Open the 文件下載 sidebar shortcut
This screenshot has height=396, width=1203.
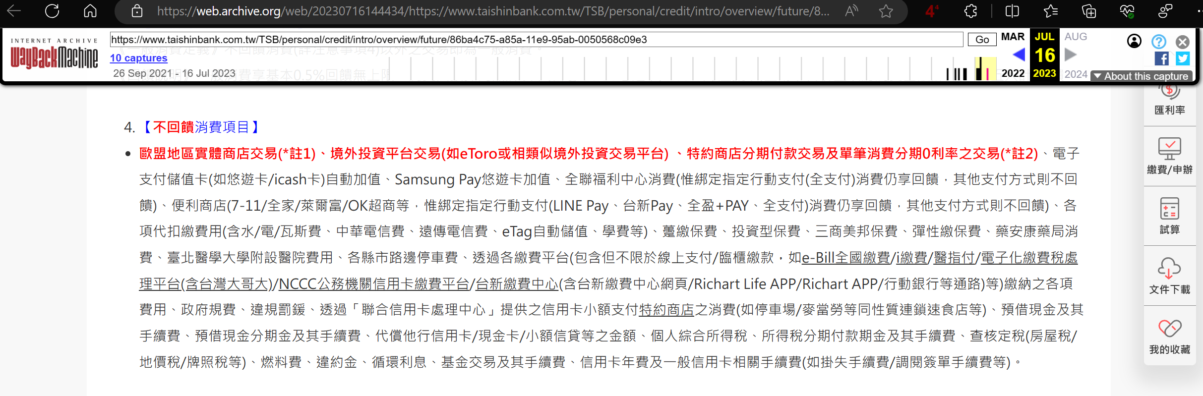pyautogui.click(x=1170, y=276)
